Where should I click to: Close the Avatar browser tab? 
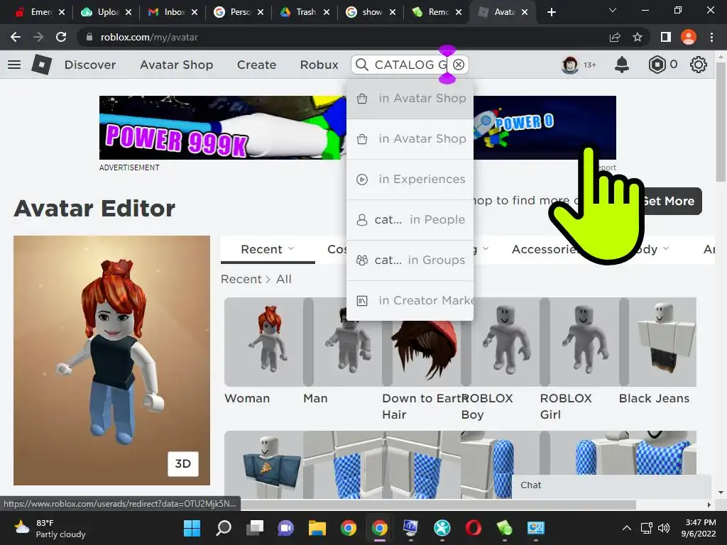coord(525,12)
